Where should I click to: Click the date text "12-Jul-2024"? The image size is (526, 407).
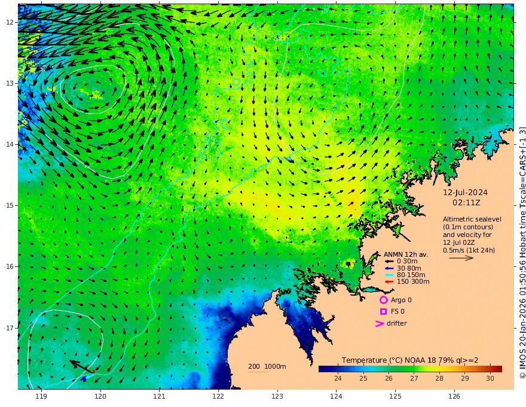tap(465, 193)
